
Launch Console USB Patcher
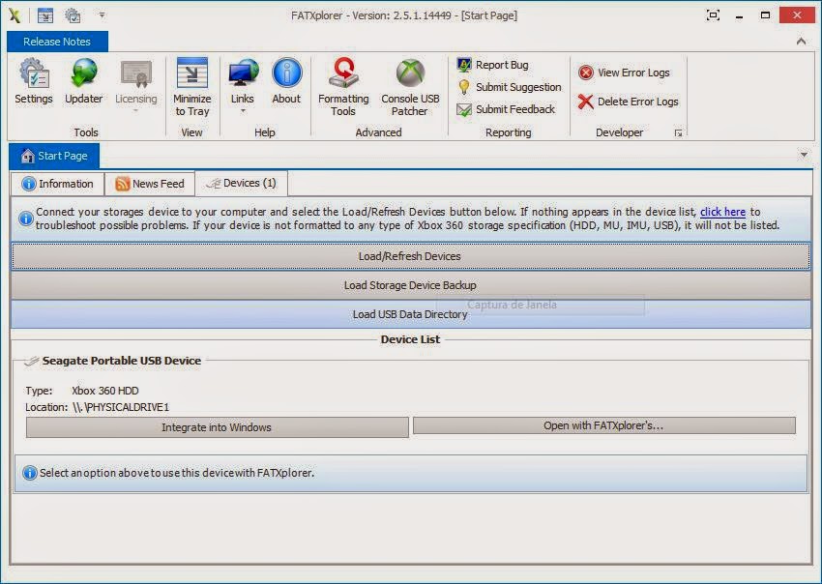pyautogui.click(x=410, y=87)
